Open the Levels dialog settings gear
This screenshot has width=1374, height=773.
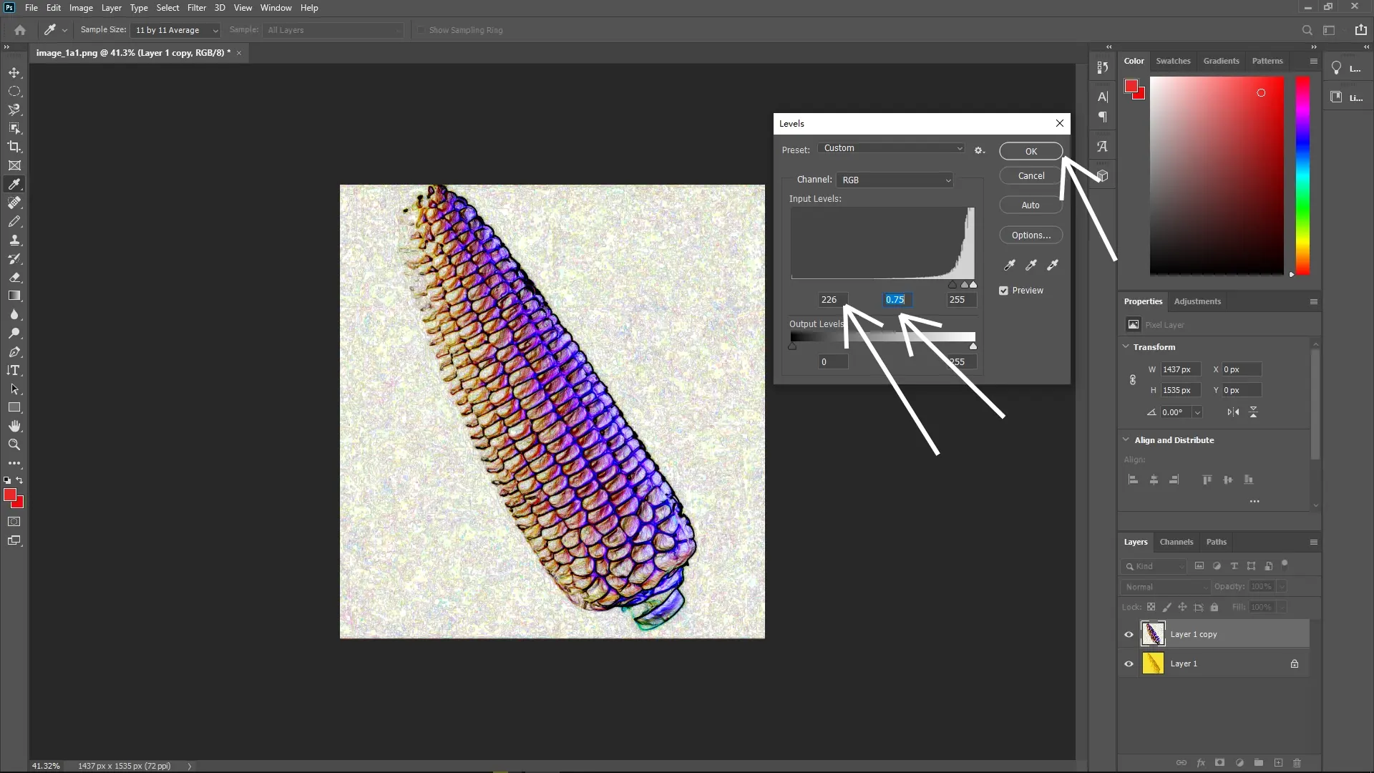click(x=980, y=150)
